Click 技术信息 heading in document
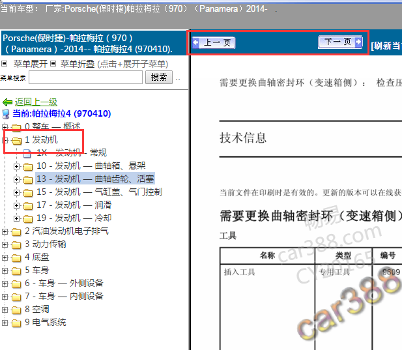 [x=243, y=138]
